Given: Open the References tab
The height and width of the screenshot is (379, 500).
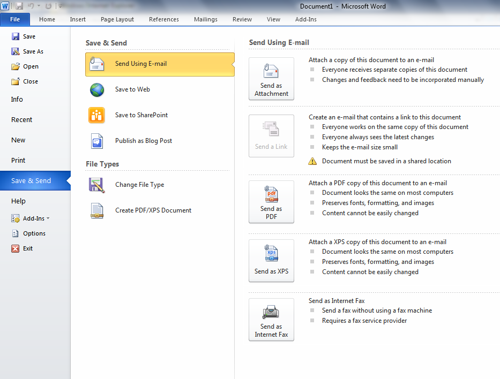Looking at the screenshot, I should 163,19.
